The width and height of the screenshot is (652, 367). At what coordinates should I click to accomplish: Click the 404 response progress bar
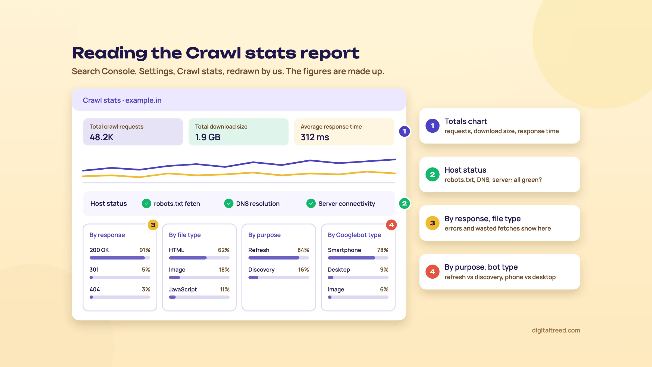[x=120, y=297]
